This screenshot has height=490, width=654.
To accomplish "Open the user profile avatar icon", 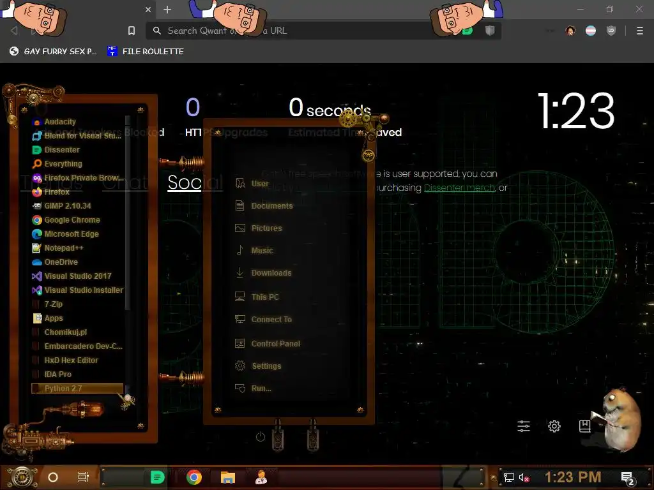I will (x=570, y=31).
